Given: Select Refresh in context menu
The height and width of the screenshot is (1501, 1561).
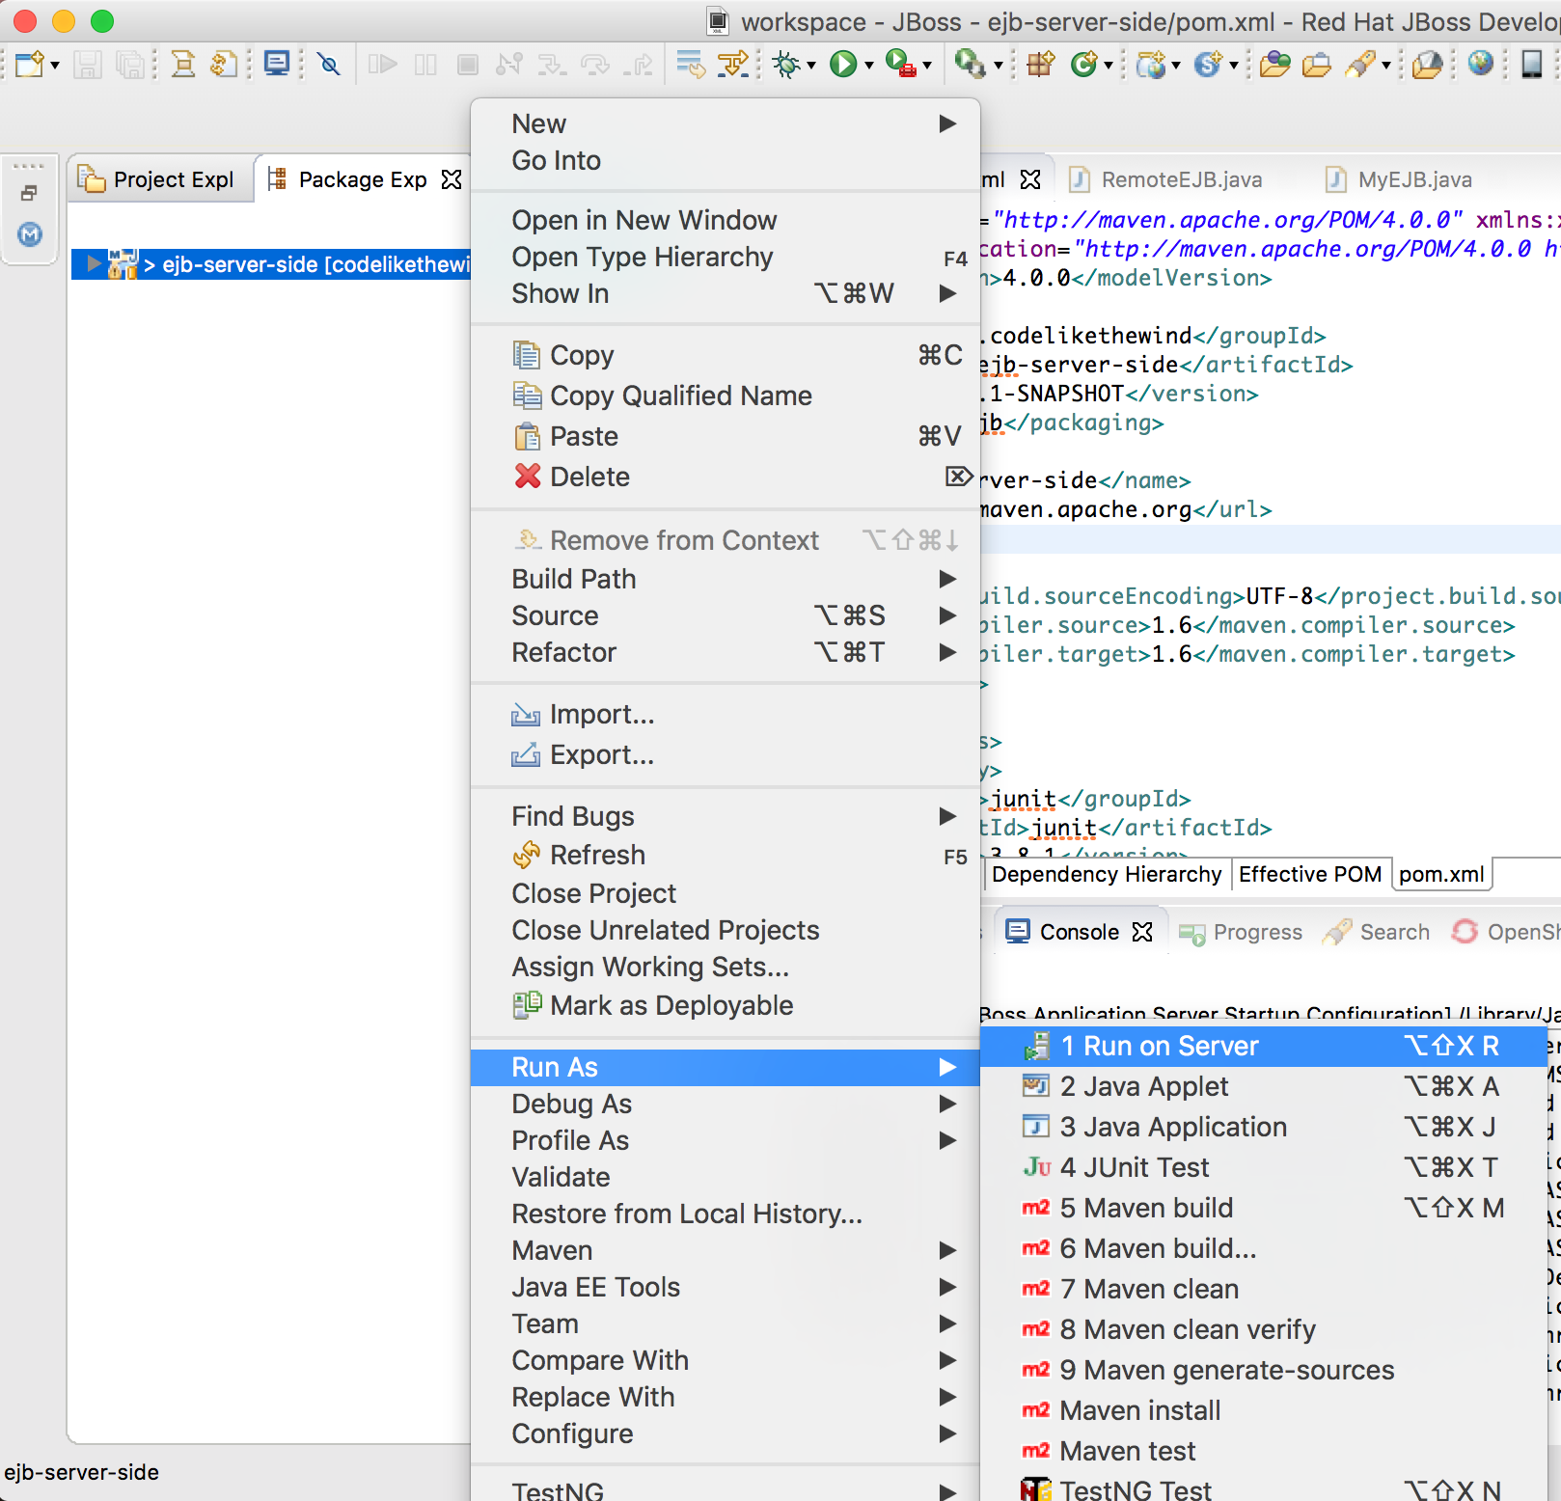Looking at the screenshot, I should (726, 856).
